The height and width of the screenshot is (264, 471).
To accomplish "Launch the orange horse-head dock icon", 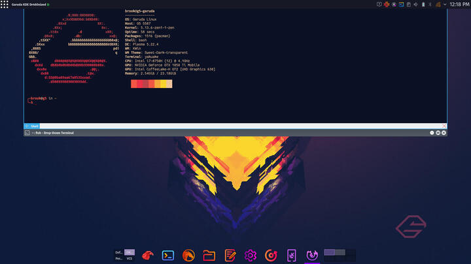I will tap(188, 256).
